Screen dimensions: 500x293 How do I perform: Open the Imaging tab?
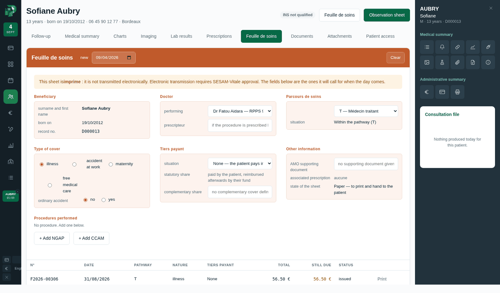149,36
